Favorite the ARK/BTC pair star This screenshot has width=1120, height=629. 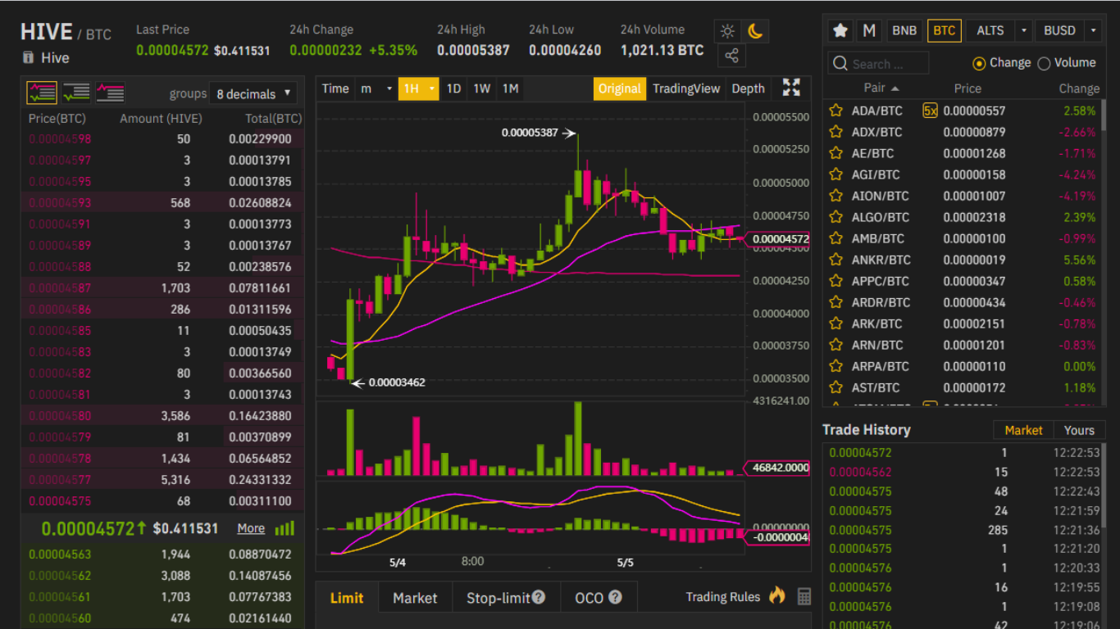click(x=835, y=324)
